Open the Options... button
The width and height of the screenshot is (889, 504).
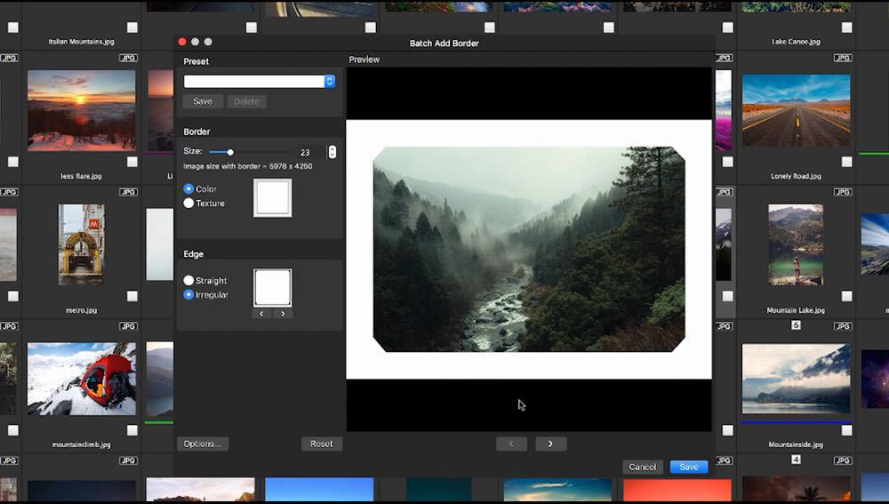pos(203,444)
